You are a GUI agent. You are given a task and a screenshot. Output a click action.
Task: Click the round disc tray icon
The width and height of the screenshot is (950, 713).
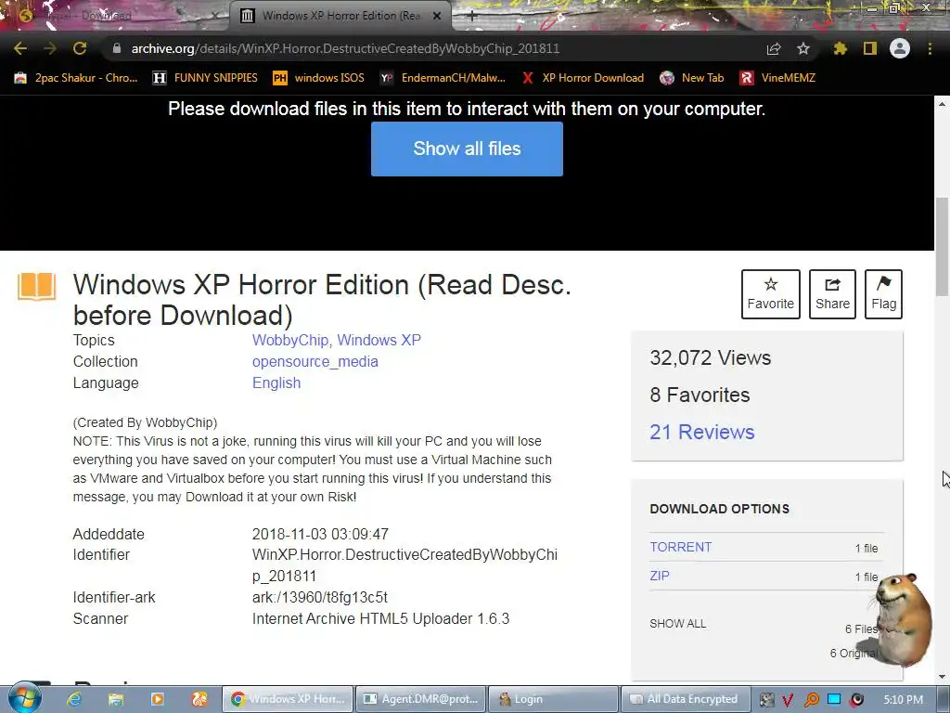(856, 700)
